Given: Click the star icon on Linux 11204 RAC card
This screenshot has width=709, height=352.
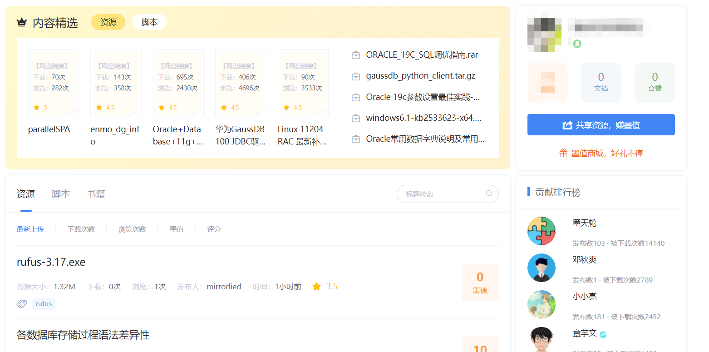Looking at the screenshot, I should tap(286, 108).
